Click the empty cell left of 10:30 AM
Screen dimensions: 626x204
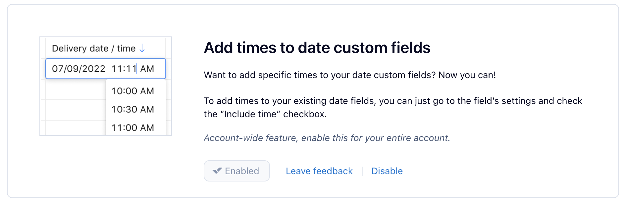click(x=76, y=110)
